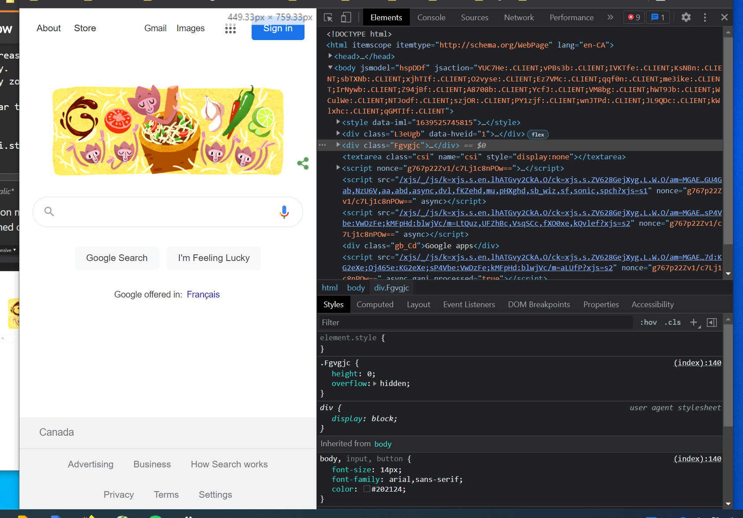Click the body link under Inherited from

pyautogui.click(x=383, y=444)
